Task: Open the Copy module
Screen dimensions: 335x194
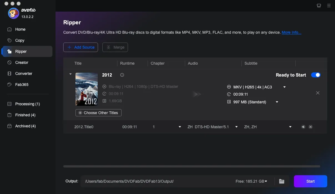Action: (19, 40)
